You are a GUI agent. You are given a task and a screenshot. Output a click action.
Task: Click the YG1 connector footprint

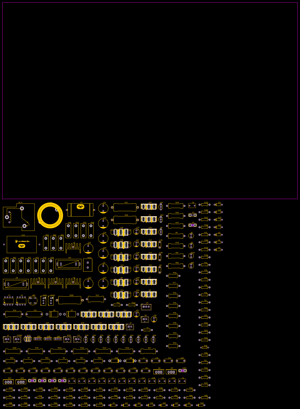tap(77, 340)
